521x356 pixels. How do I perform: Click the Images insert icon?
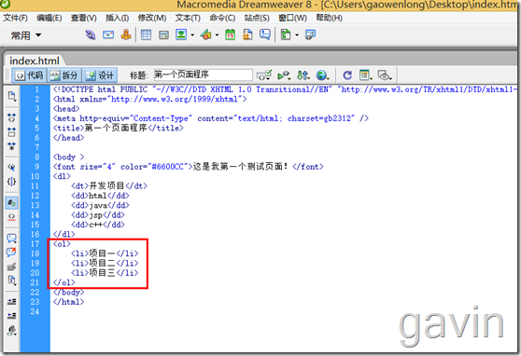click(181, 34)
